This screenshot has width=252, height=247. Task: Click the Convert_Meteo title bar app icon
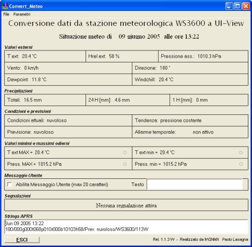point(5,6)
